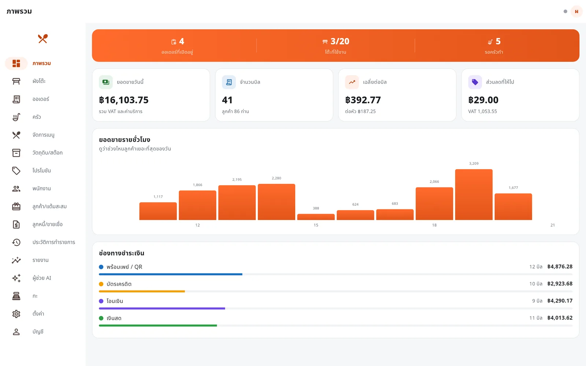The image size is (586, 366).
Task: Click the 9 บิล count for โอนเงิน
Action: (x=537, y=301)
